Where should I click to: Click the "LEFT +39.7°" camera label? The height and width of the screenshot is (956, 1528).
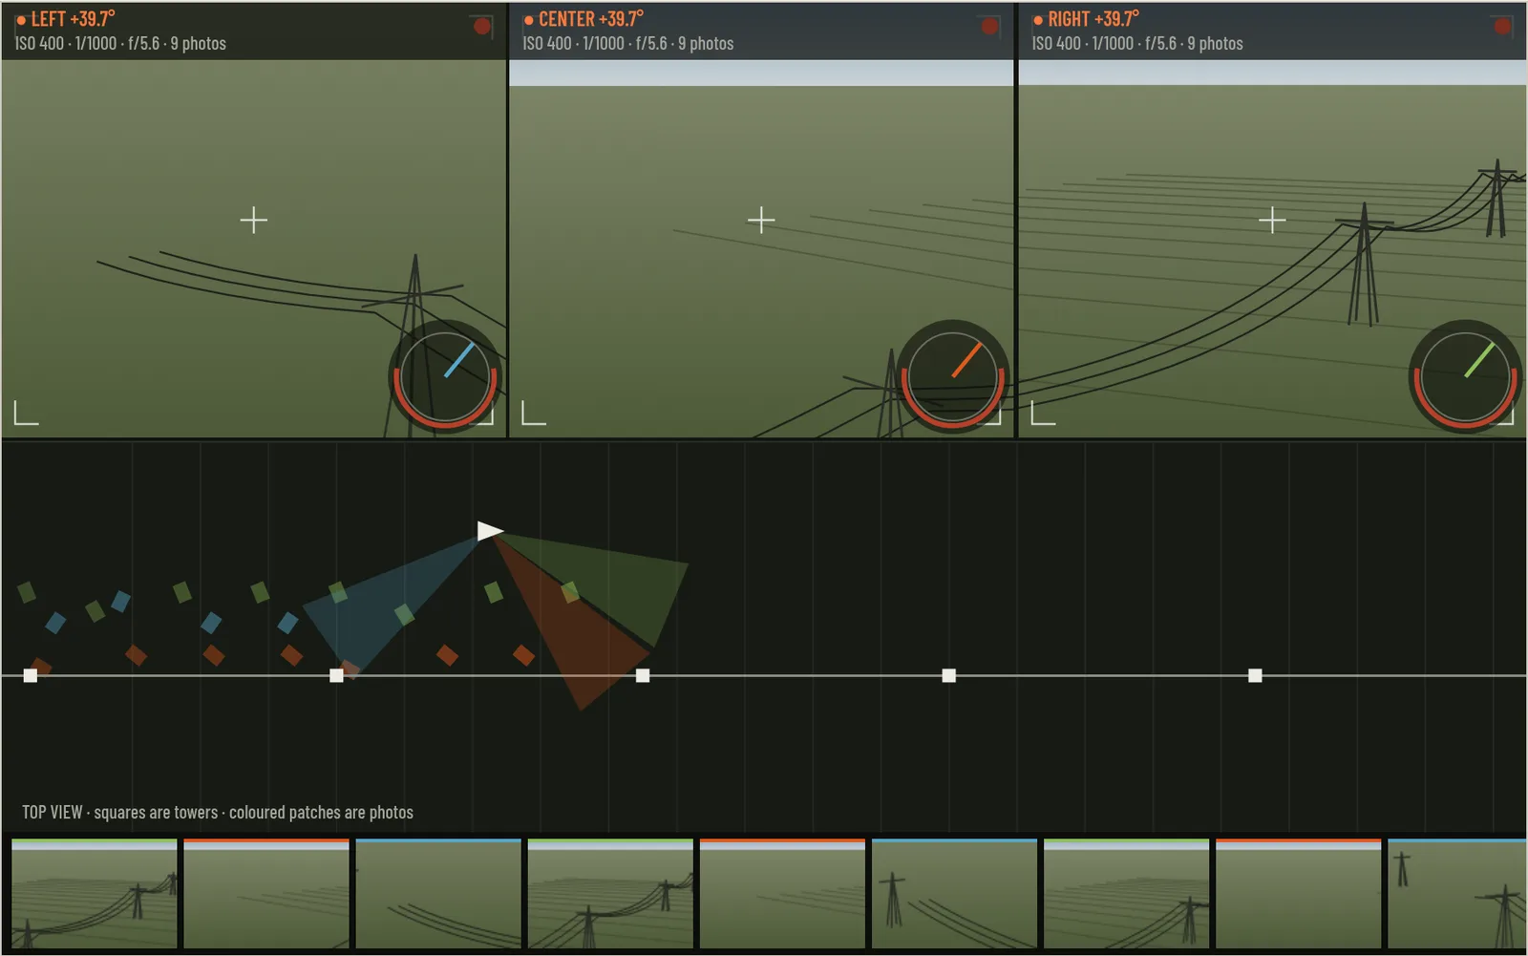pos(74,19)
